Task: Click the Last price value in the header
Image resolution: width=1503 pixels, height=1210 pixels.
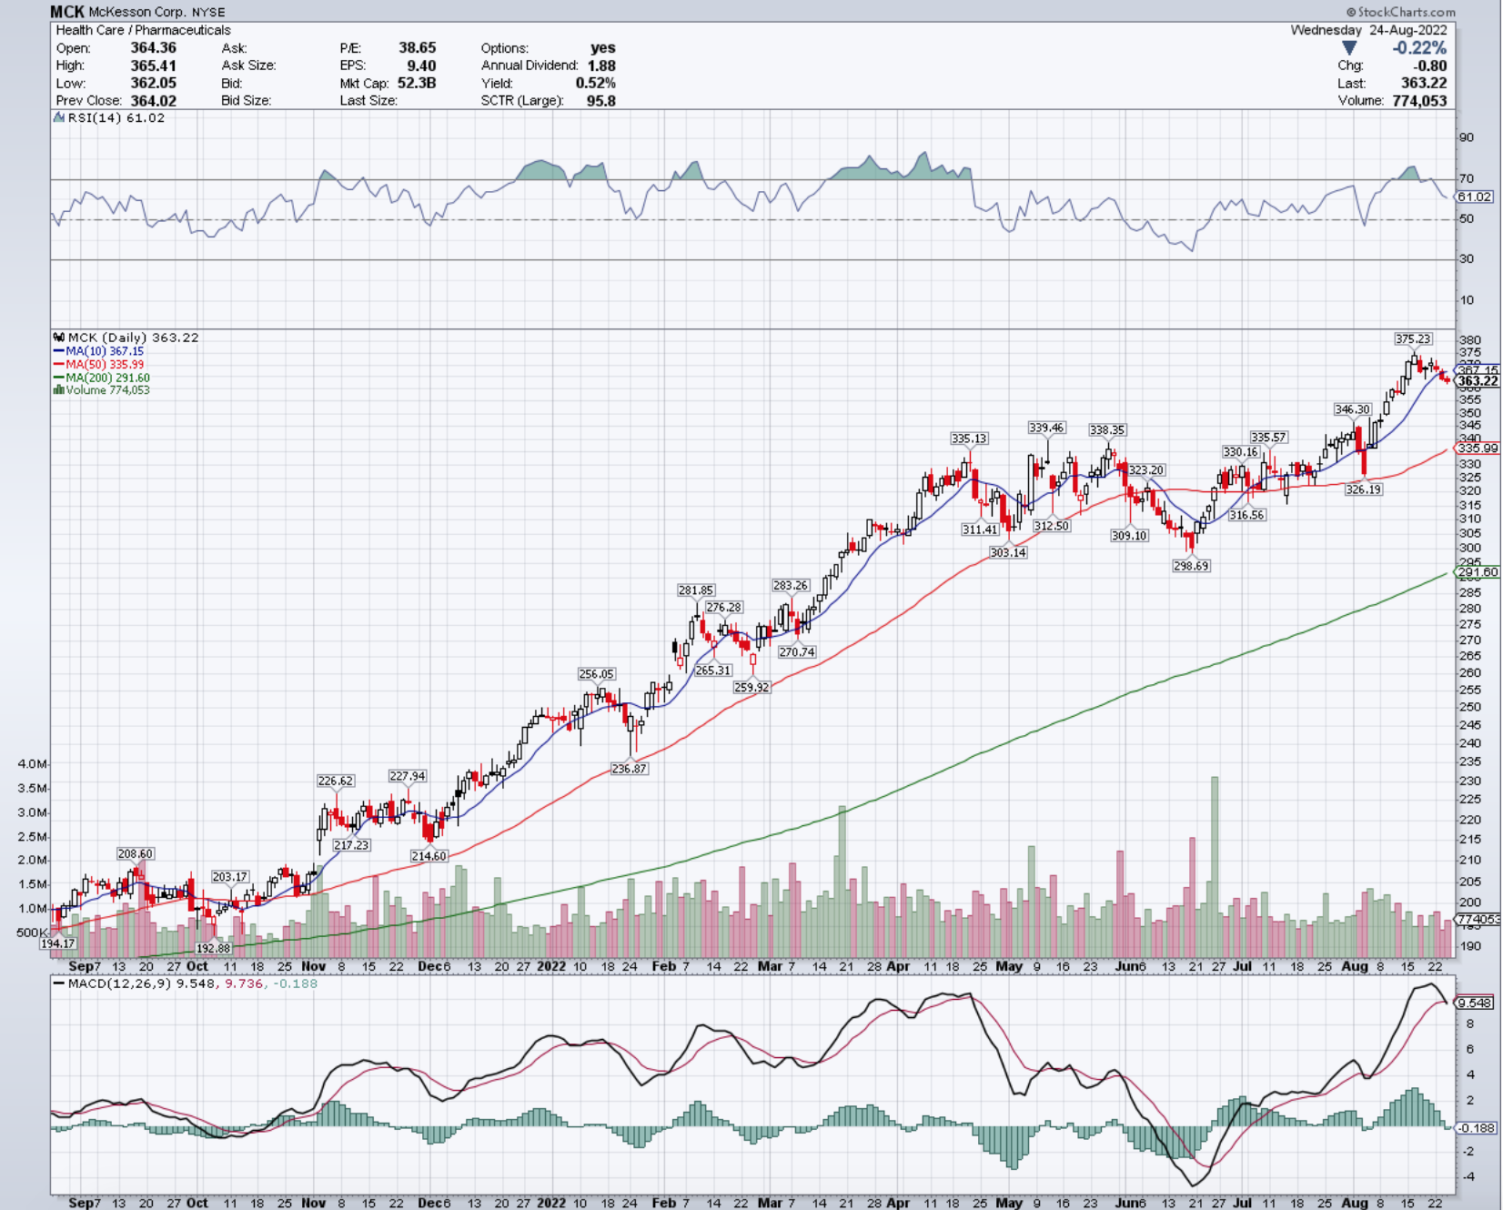Action: [x=1424, y=83]
